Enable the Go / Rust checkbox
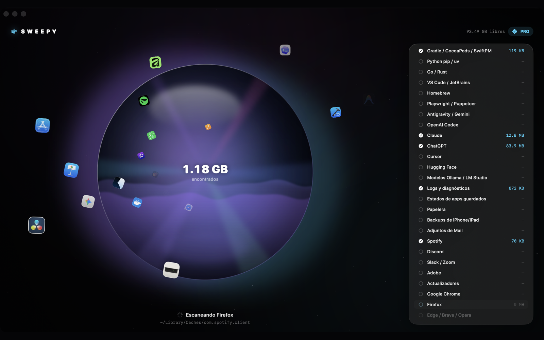This screenshot has height=340, width=544. (x=421, y=72)
